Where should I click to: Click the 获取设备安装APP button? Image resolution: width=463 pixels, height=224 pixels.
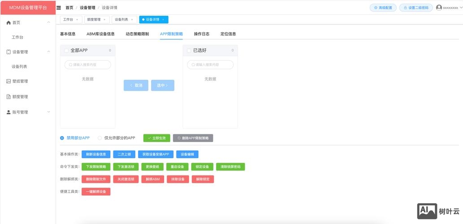coord(156,155)
